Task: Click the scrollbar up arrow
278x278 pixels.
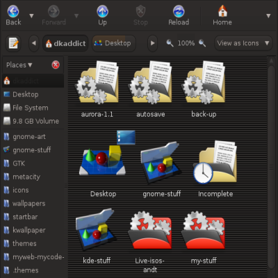Action: point(271,60)
